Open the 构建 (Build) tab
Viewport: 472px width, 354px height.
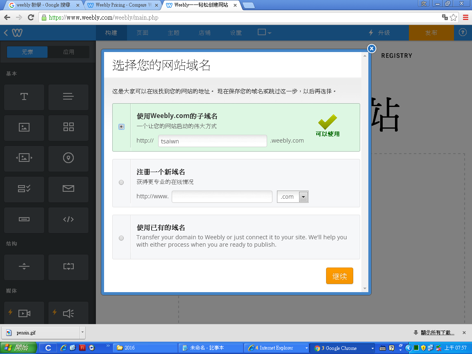pos(111,33)
